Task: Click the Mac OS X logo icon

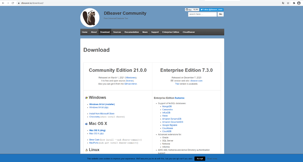Action: pyautogui.click(x=87, y=124)
